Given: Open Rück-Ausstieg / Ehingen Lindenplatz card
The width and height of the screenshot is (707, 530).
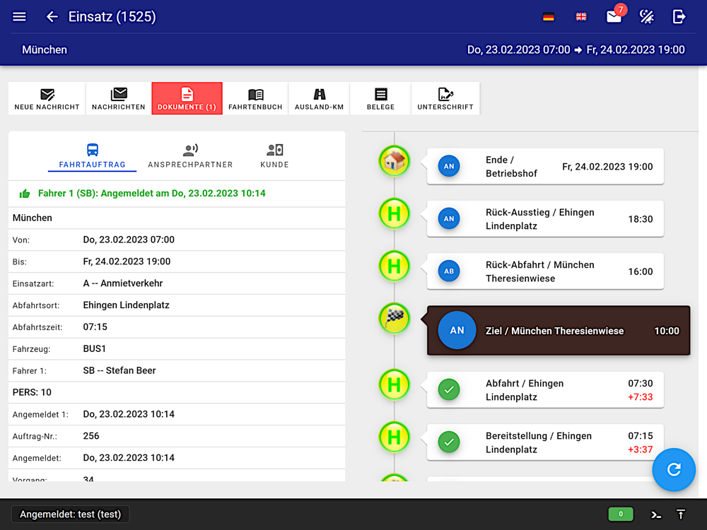Looking at the screenshot, I should click(x=545, y=218).
